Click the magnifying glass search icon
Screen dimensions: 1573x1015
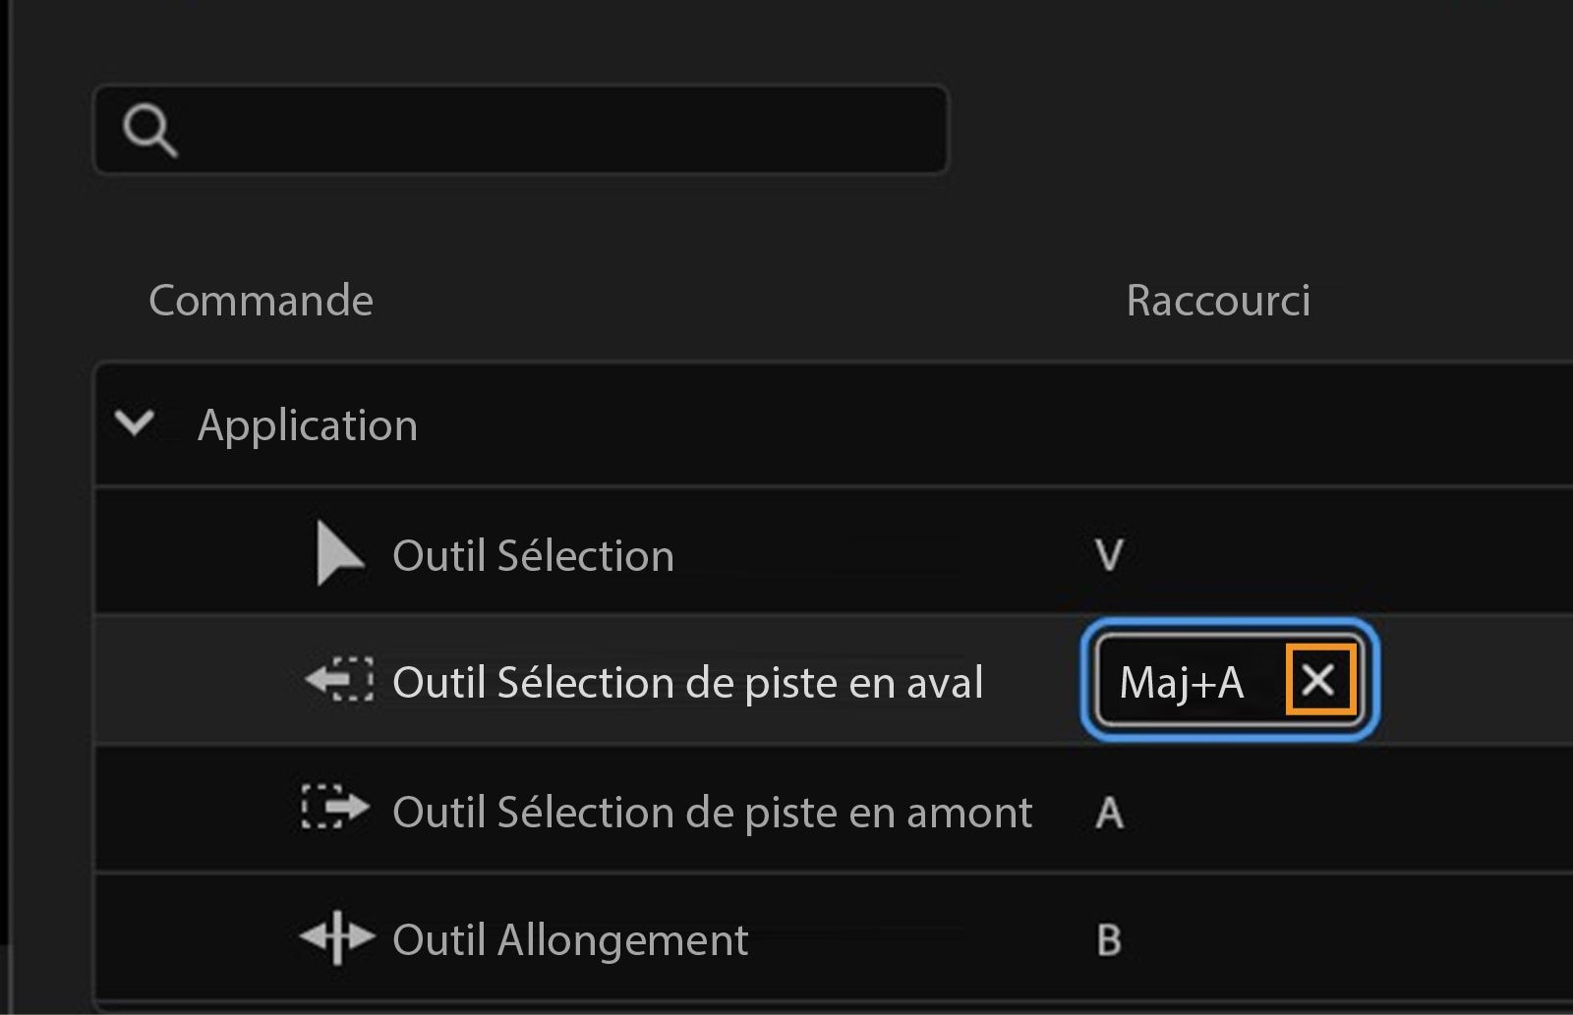point(152,129)
